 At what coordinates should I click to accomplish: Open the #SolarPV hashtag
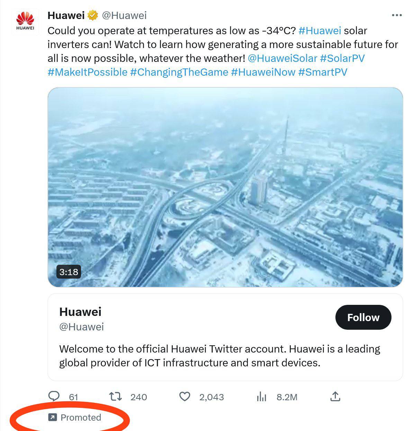[342, 58]
